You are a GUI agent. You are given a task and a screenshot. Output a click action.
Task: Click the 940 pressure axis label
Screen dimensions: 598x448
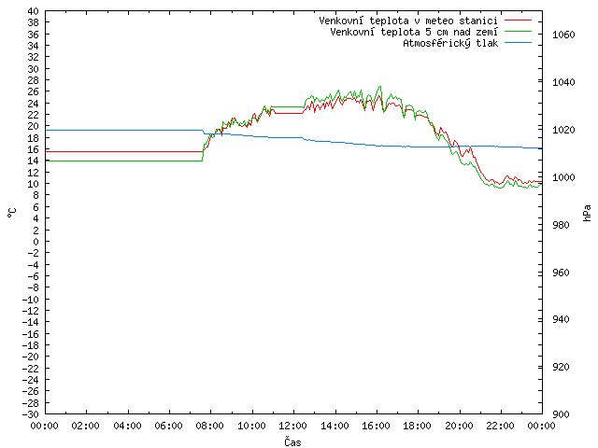pyautogui.click(x=561, y=319)
